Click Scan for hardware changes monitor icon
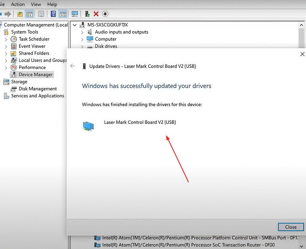306x249 pixels. [75, 14]
